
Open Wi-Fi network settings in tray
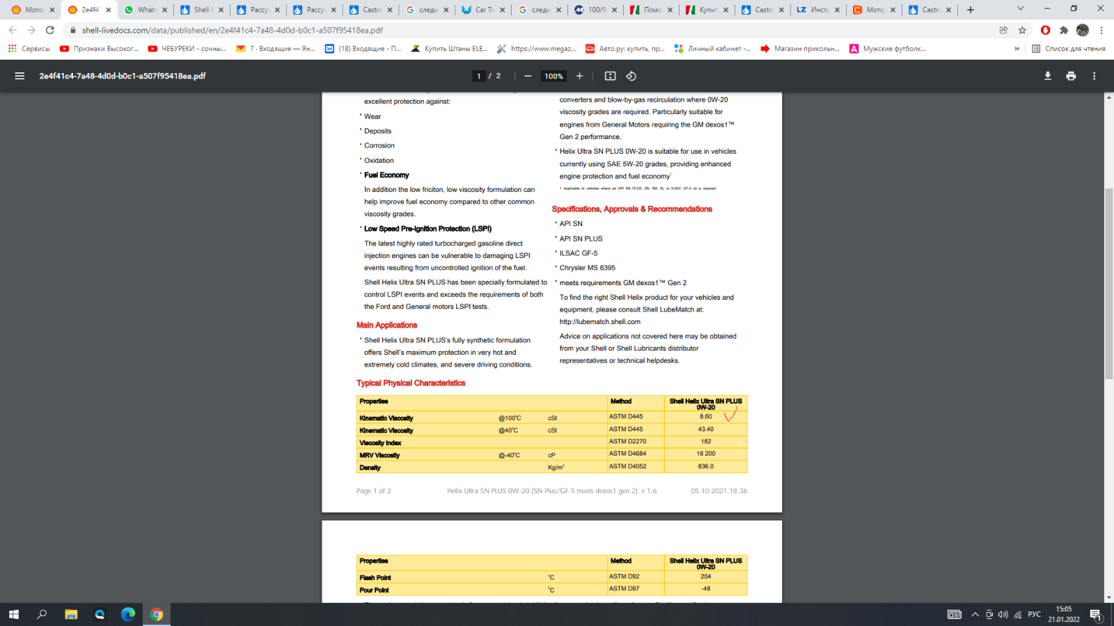click(1017, 614)
